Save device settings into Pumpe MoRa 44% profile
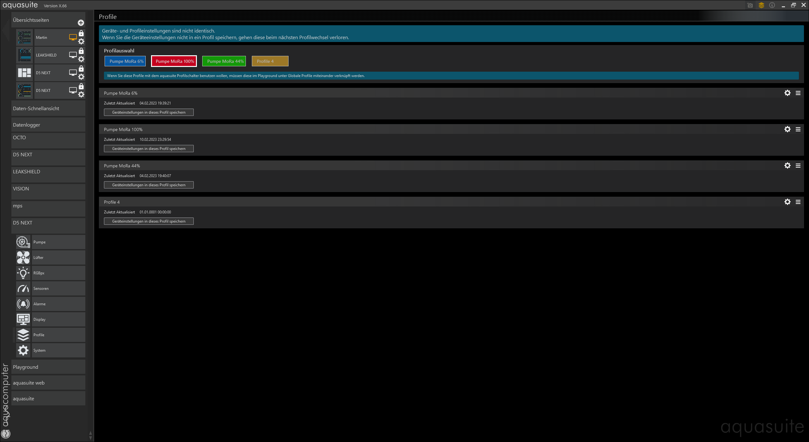Screen dimensions: 809x442 pos(149,185)
